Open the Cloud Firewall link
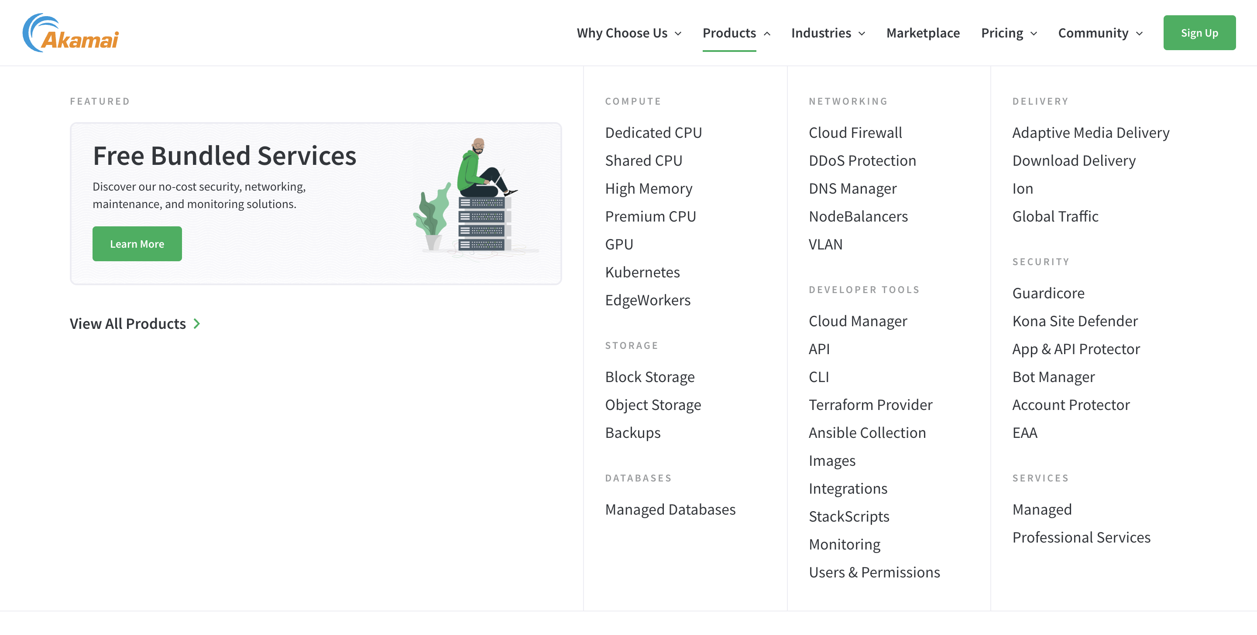 pos(855,133)
